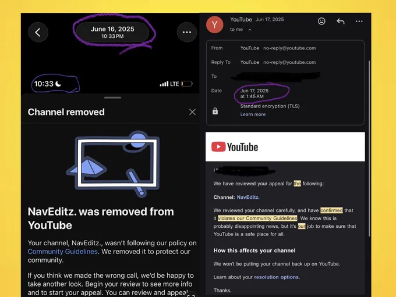Image resolution: width=396 pixels, height=297 pixels.
Task: Click the 'Channel removed' heading
Action: tap(66, 112)
